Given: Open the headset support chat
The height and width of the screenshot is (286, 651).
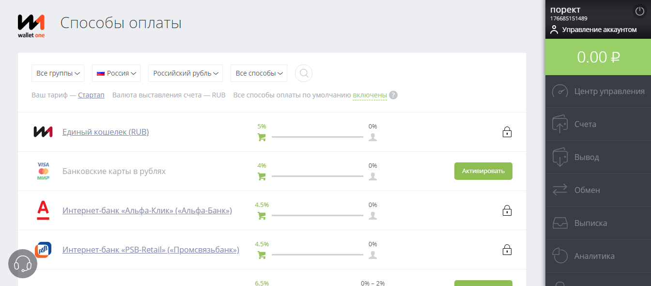Looking at the screenshot, I should (x=23, y=264).
